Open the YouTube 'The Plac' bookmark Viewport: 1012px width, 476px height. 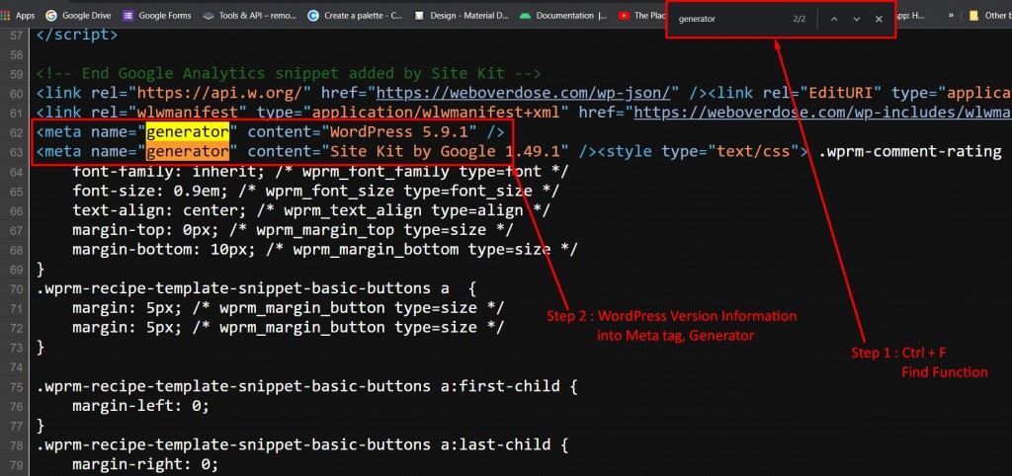pos(641,16)
